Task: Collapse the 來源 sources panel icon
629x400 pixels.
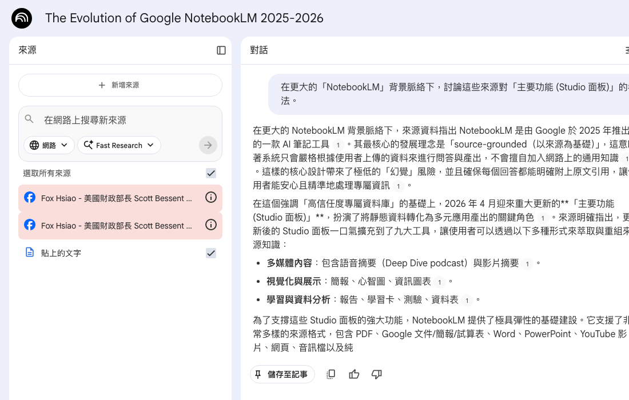Action: tap(221, 50)
